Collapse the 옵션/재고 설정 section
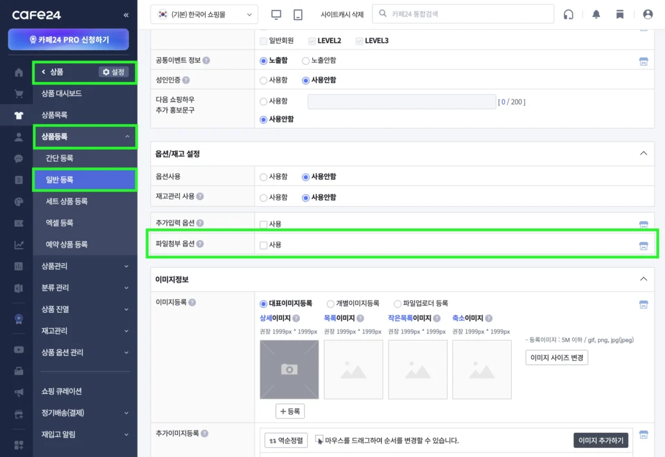This screenshot has height=457, width=665. [643, 154]
